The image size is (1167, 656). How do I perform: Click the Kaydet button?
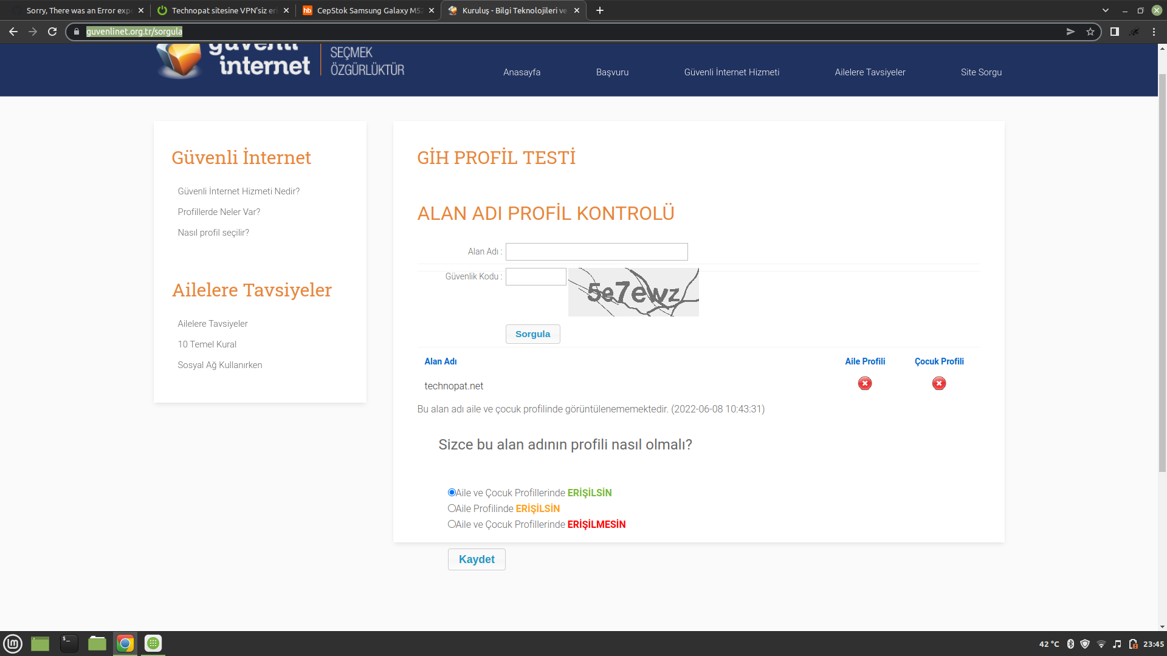click(477, 559)
